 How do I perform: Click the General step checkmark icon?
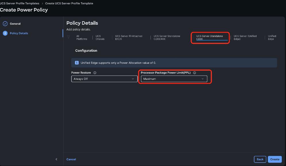tap(5, 24)
